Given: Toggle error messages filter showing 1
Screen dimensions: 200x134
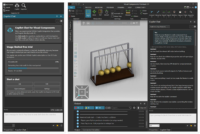Looking at the screenshot, I should click(x=79, y=108).
